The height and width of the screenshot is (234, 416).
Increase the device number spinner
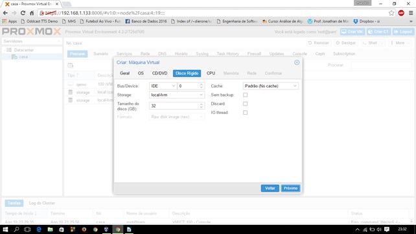pyautogui.click(x=202, y=85)
